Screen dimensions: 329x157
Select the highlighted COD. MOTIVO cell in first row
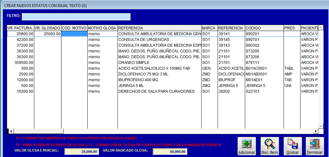click(x=74, y=34)
